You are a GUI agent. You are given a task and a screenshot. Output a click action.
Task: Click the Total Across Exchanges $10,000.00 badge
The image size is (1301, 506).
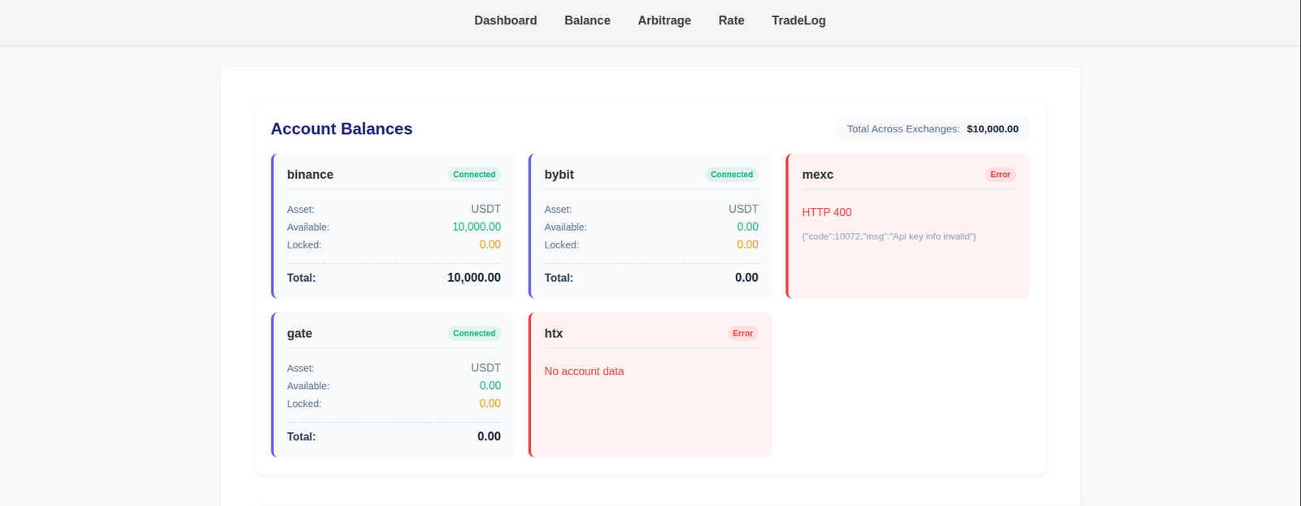pos(933,128)
